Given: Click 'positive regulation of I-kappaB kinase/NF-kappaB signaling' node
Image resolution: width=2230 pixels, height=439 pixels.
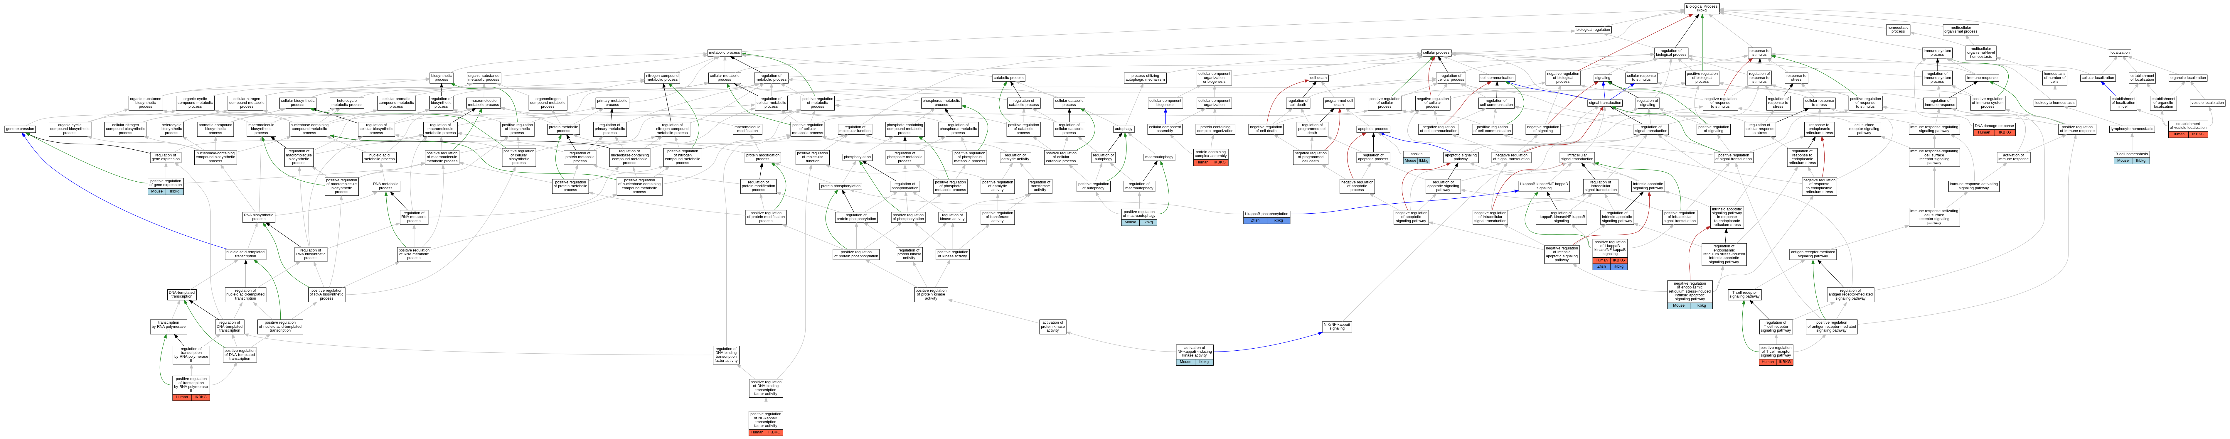Looking at the screenshot, I should click(1610, 255).
